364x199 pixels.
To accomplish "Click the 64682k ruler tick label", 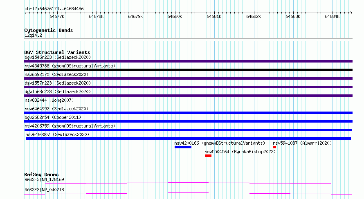I will pyautogui.click(x=254, y=16).
